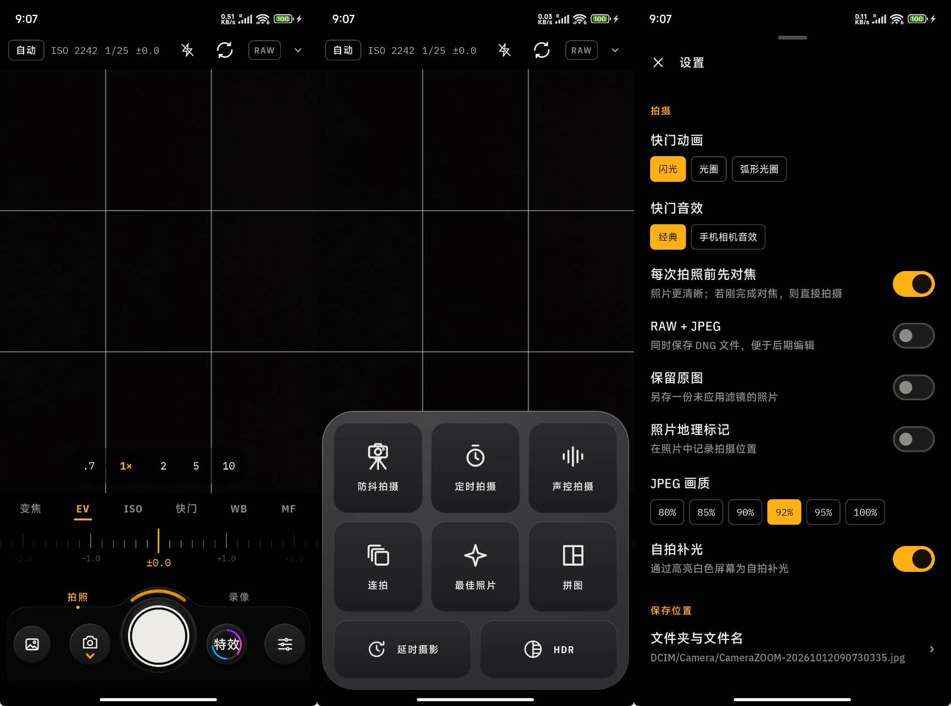Switch to ISO tab

(133, 509)
